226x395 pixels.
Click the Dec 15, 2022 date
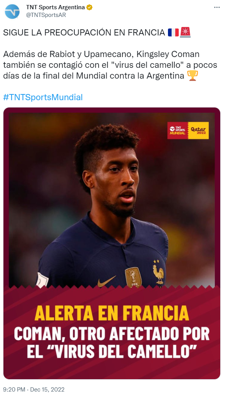[47, 390]
